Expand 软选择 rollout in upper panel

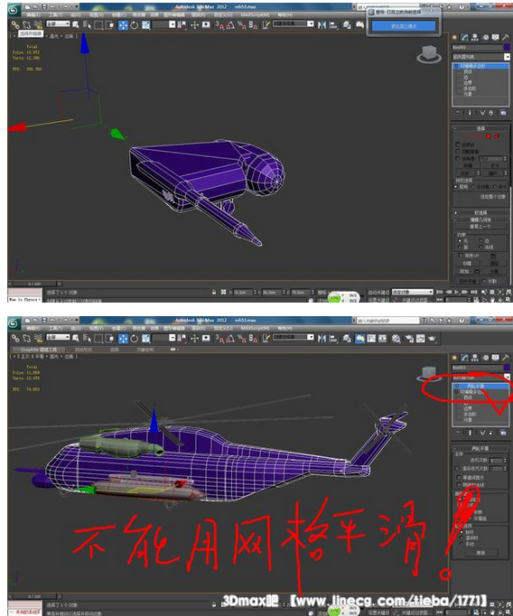pos(481,212)
